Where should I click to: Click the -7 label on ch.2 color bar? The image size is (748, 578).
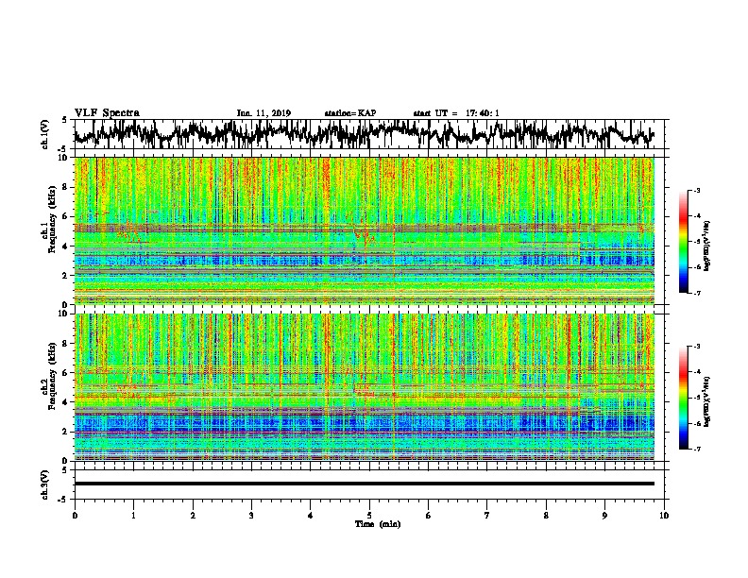coord(696,450)
